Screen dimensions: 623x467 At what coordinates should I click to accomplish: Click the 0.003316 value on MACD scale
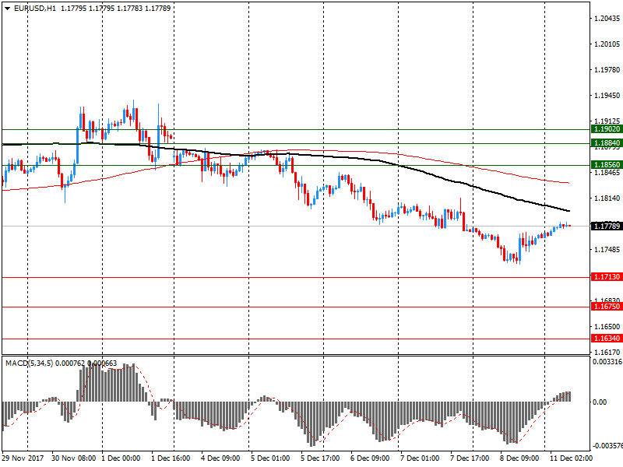point(606,362)
